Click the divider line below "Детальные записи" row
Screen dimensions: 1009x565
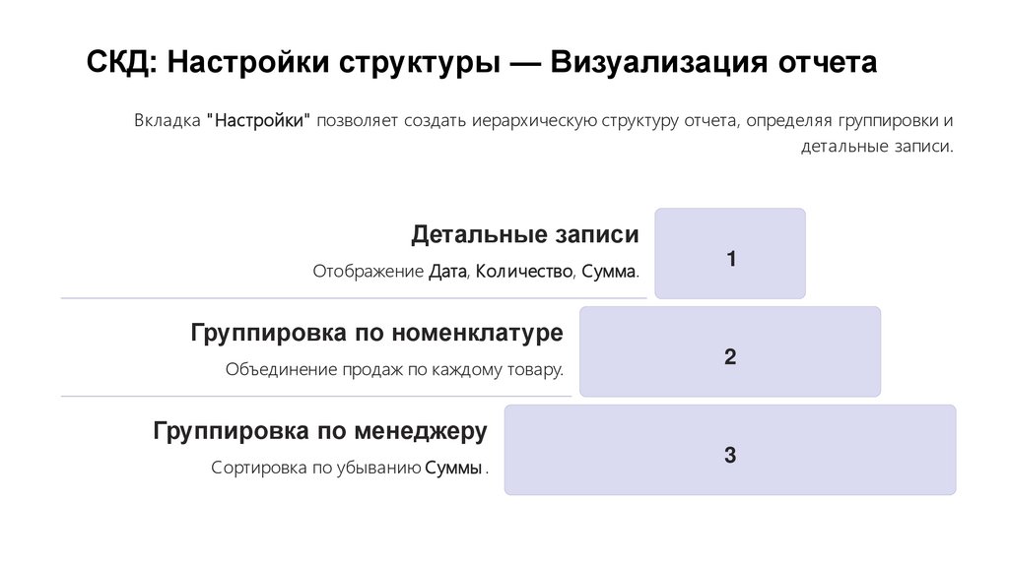click(x=355, y=297)
